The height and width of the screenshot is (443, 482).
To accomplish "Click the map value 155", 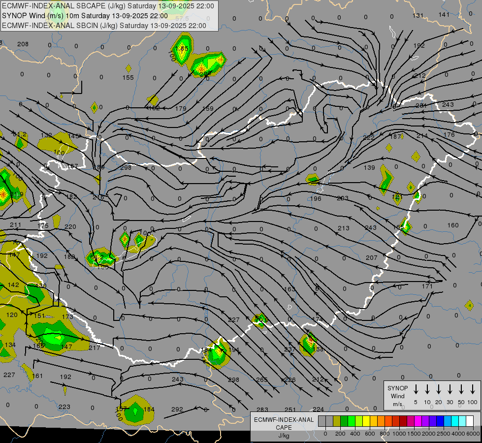I will pos(128,77).
